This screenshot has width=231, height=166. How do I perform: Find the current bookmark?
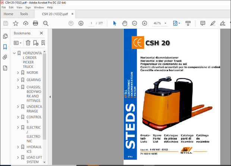click(x=43, y=43)
